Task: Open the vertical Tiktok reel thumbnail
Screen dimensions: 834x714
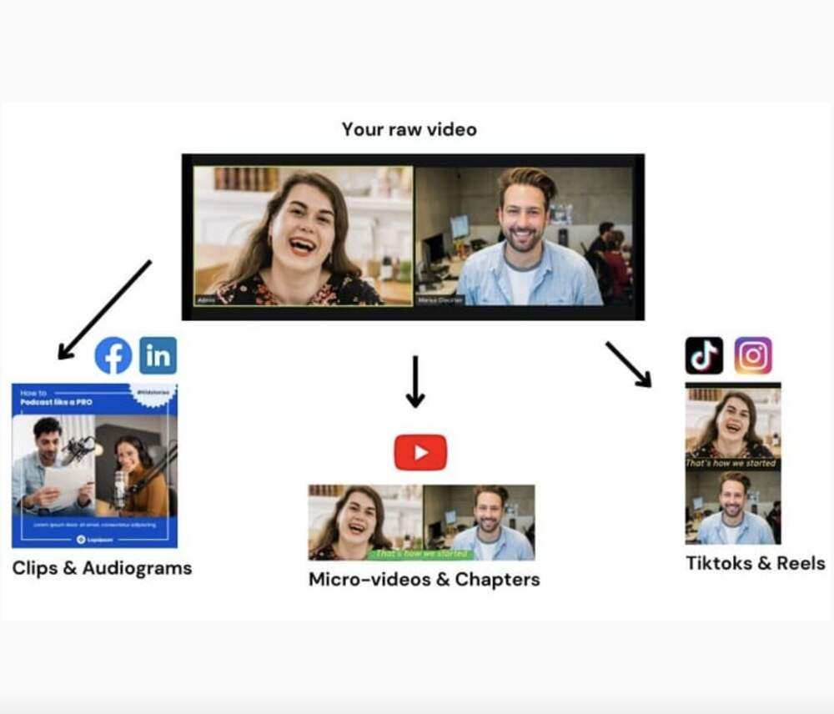Action: (x=733, y=464)
